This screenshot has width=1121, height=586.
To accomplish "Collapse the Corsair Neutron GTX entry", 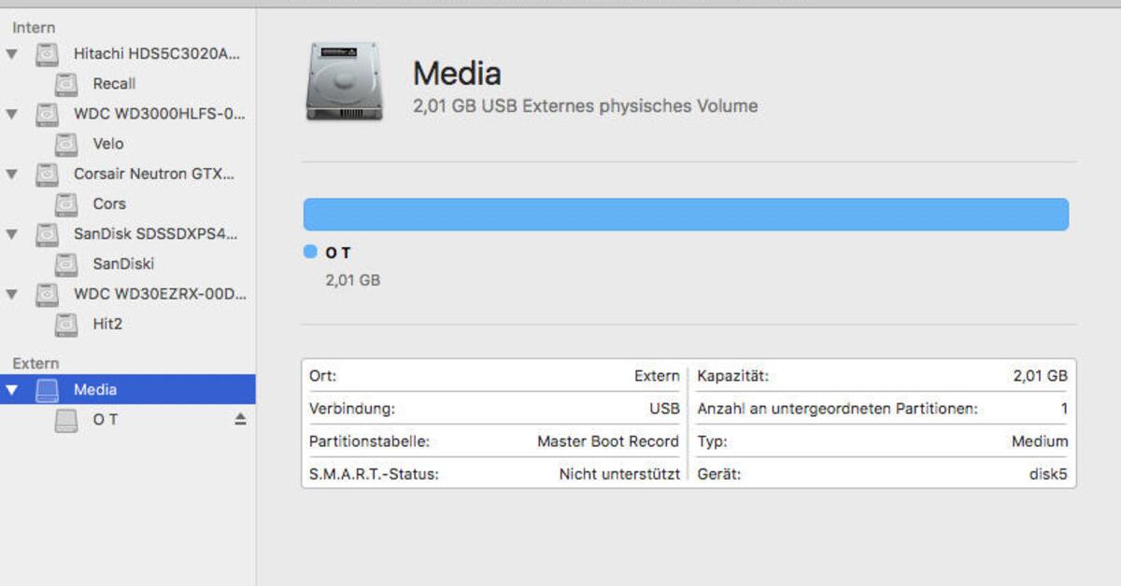I will pos(11,174).
